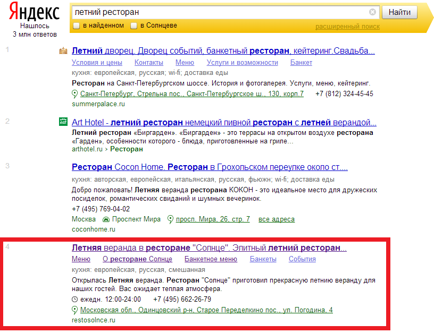Open the О ресторане Солнце sitelink
Image resolution: width=434 pixels, height=333 pixels.
coord(137,259)
